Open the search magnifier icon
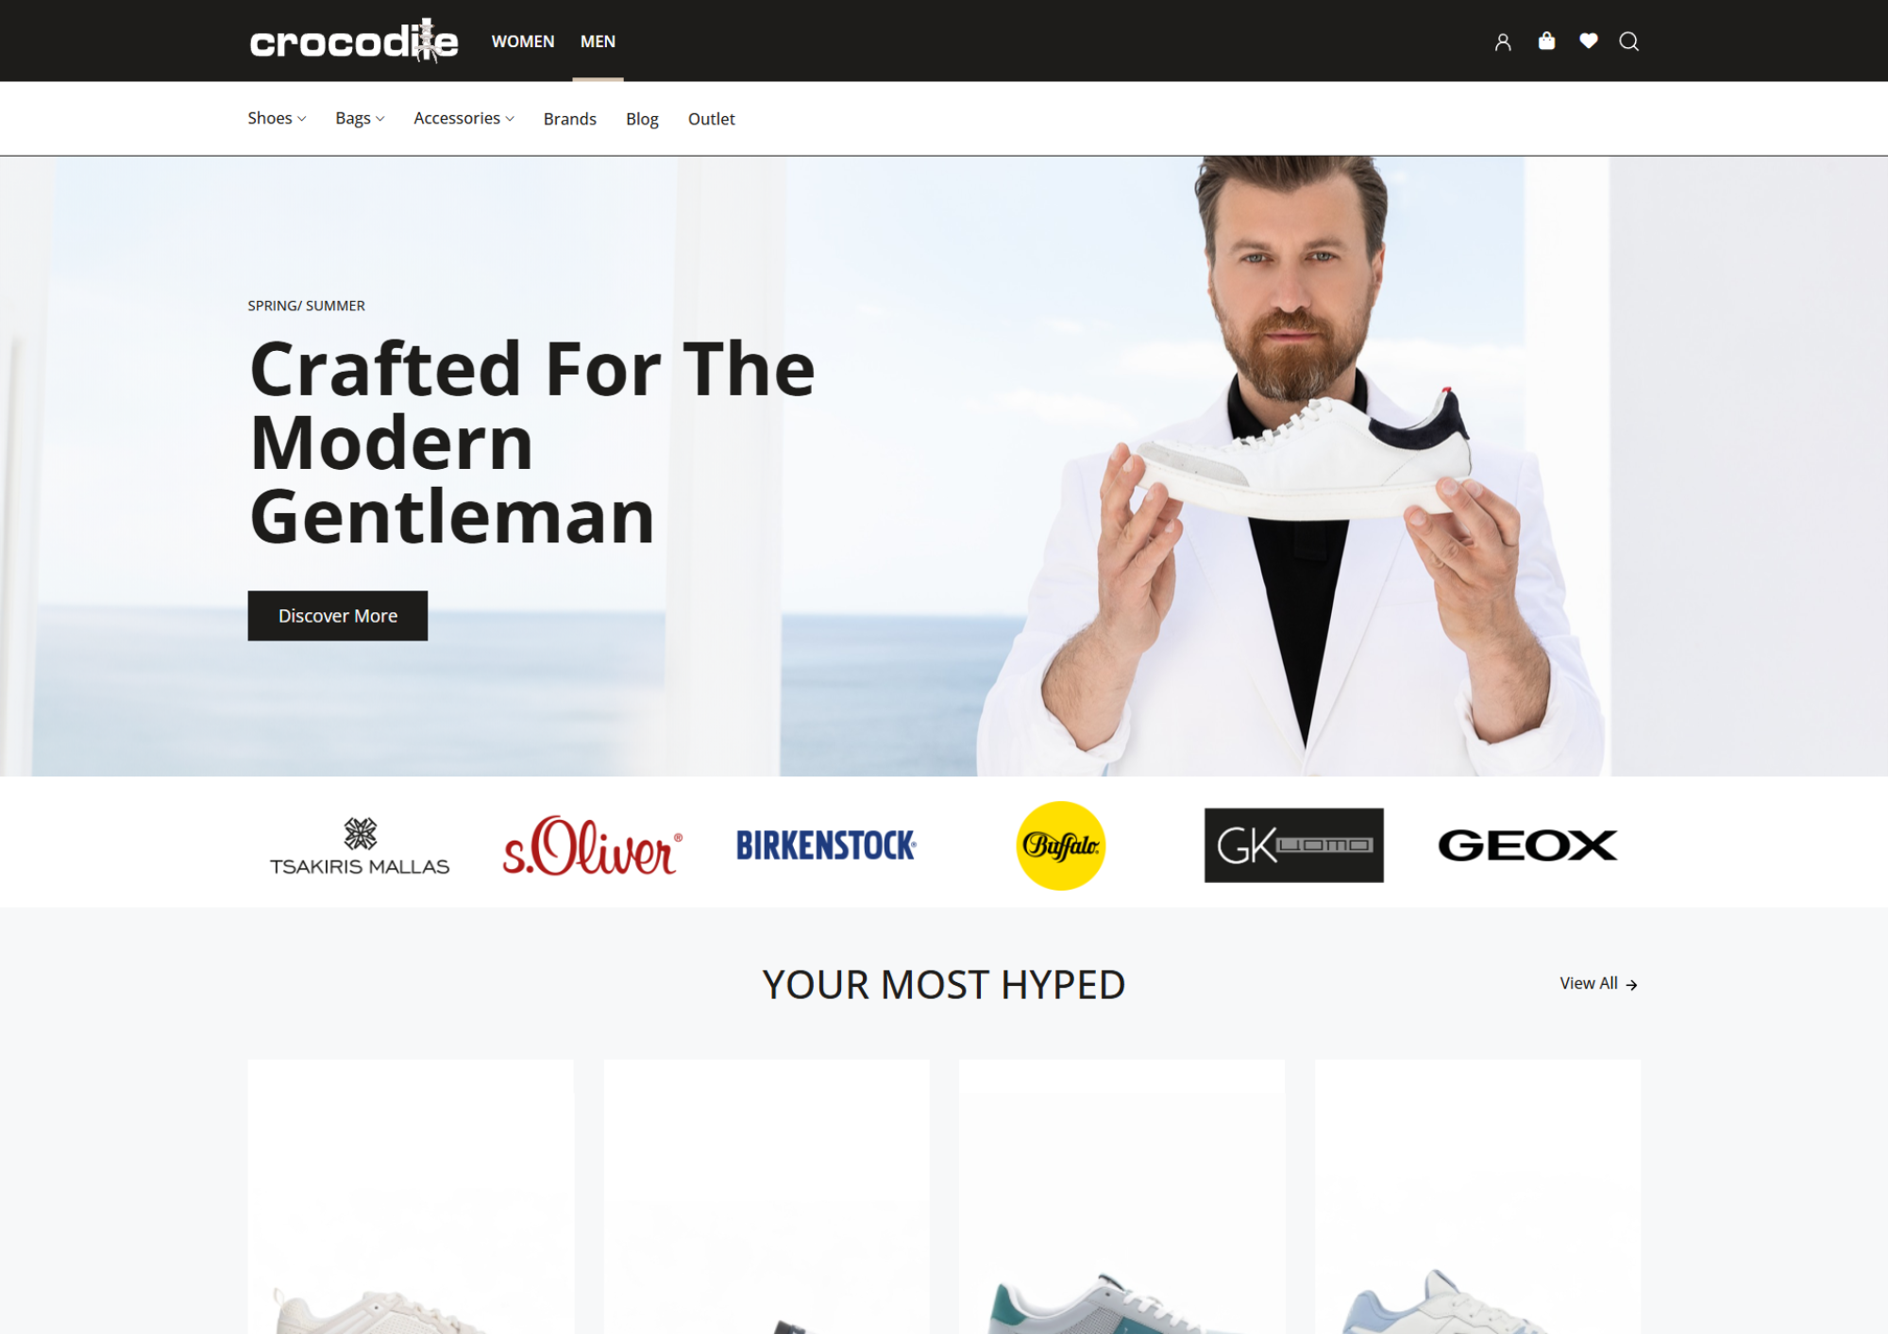Viewport: 1888px width, 1334px height. click(x=1629, y=42)
